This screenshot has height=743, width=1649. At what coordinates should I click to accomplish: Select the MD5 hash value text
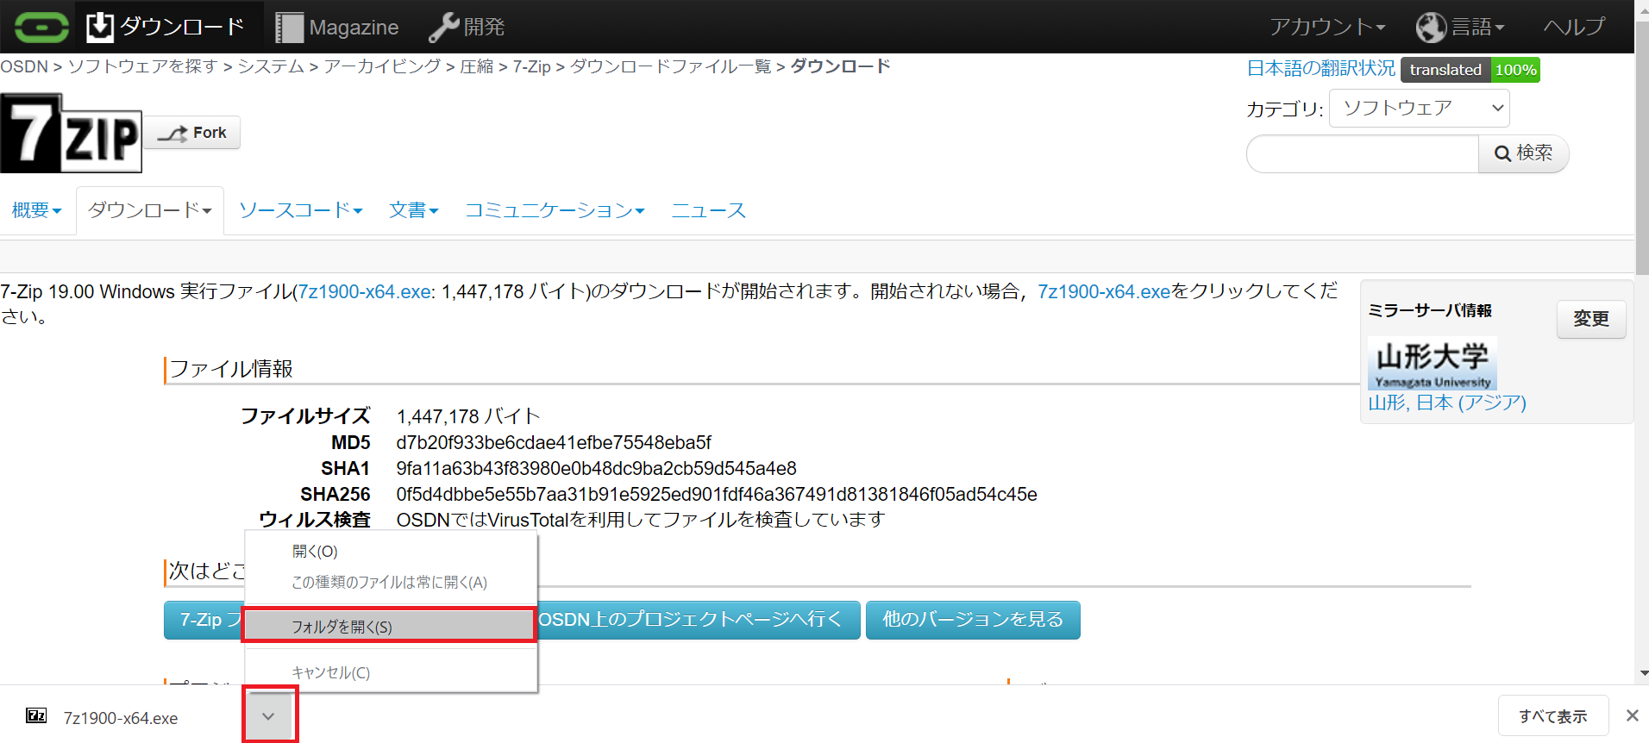554,443
